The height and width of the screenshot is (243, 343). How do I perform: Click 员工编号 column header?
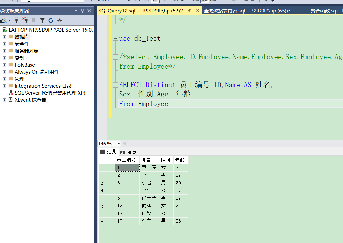click(127, 160)
